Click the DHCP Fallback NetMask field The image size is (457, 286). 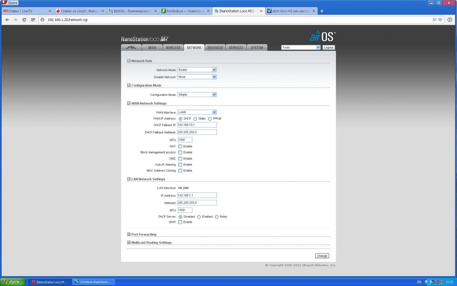click(x=197, y=132)
